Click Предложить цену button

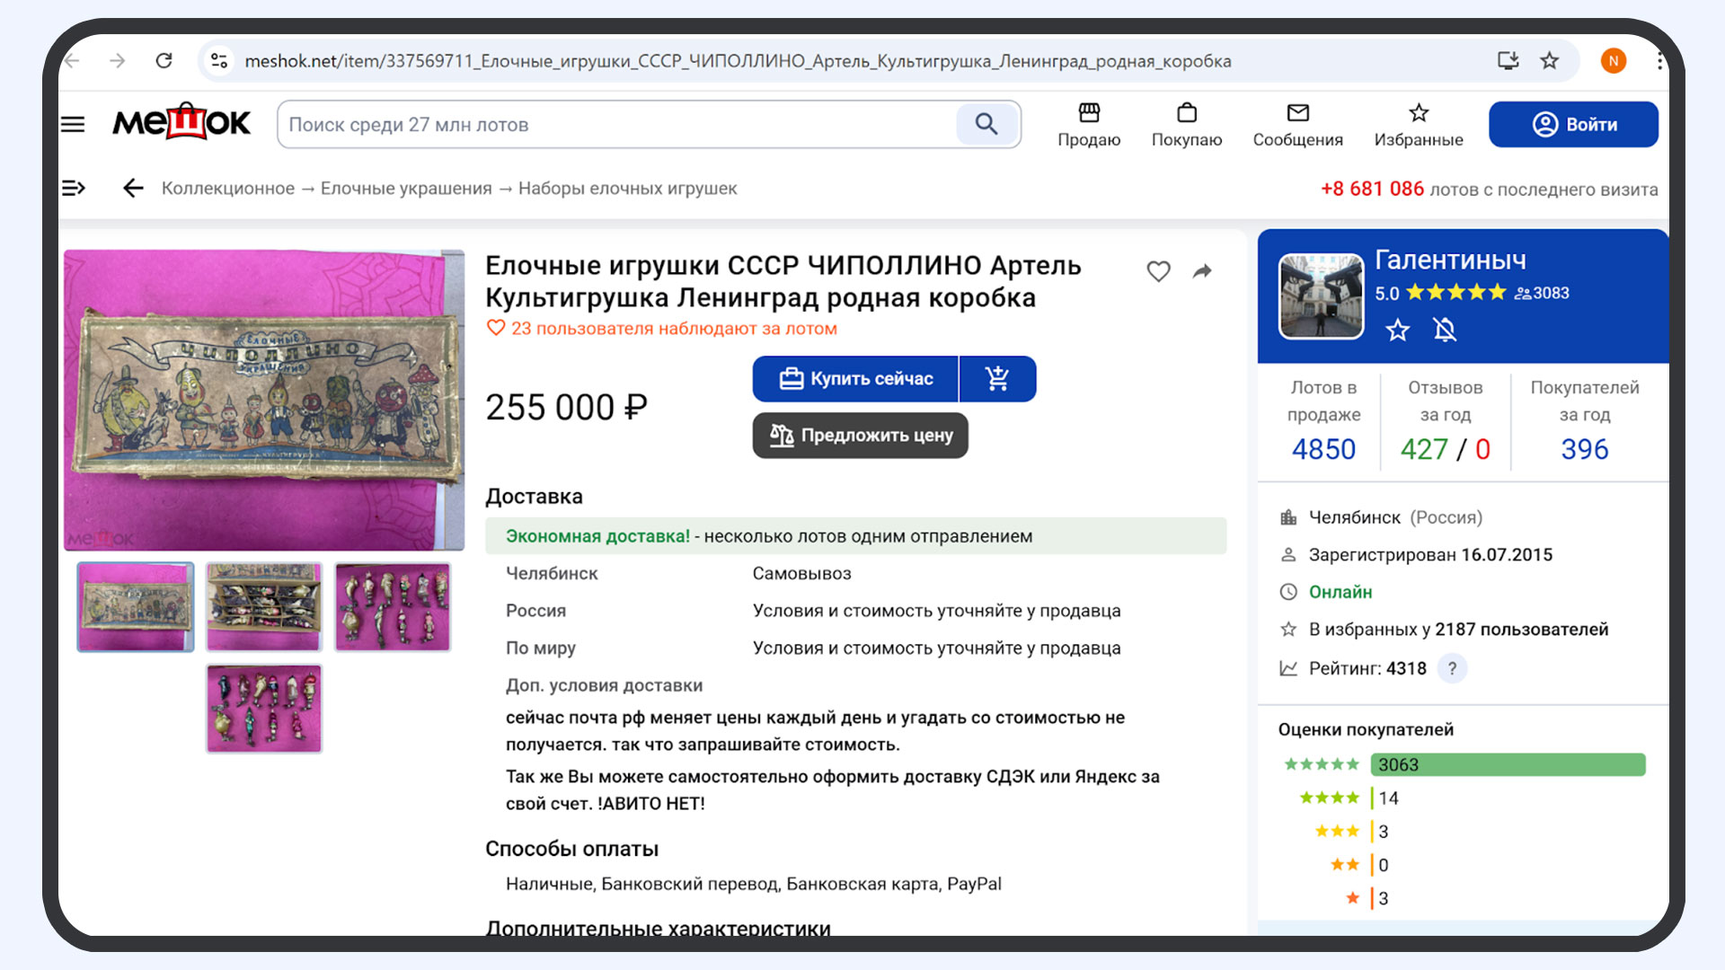tap(860, 436)
